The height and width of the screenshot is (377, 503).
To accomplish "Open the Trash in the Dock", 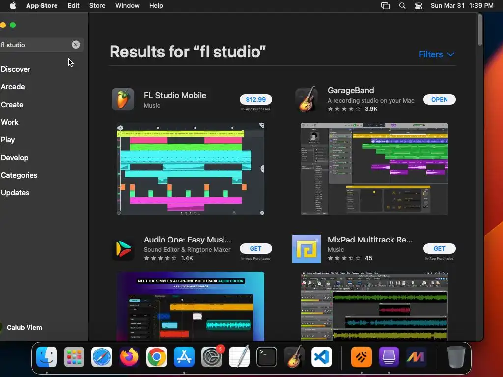I will click(456, 357).
